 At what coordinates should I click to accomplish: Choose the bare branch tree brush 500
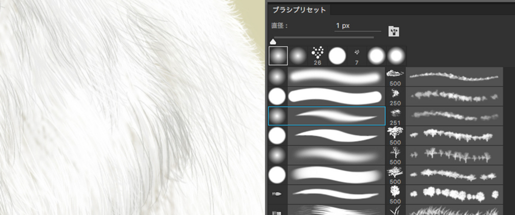pos(445,155)
